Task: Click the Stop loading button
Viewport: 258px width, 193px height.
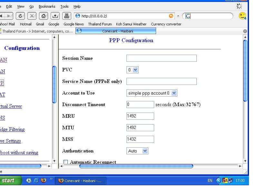Action: 32,16
